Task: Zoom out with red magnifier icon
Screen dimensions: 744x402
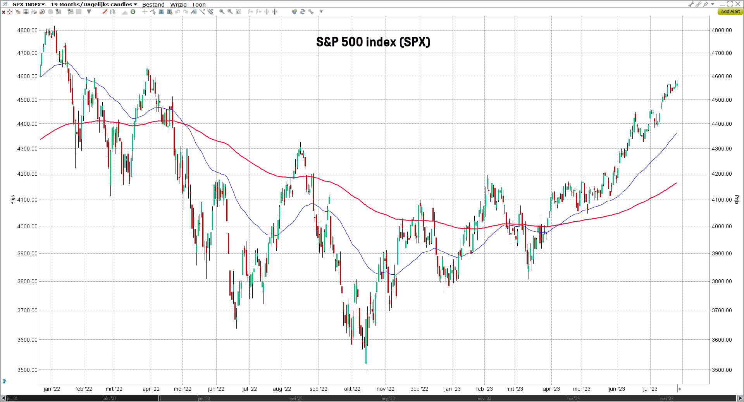Action: pos(230,12)
